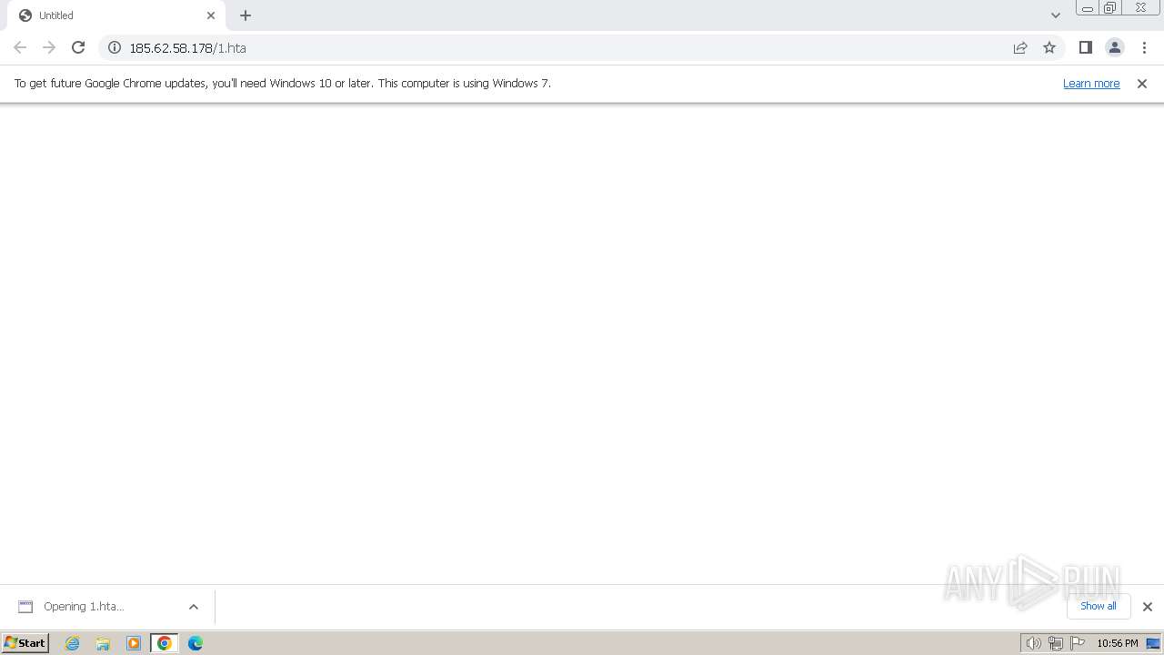Click the browser forward arrow
Screen dimensions: 1164x655
click(x=49, y=47)
